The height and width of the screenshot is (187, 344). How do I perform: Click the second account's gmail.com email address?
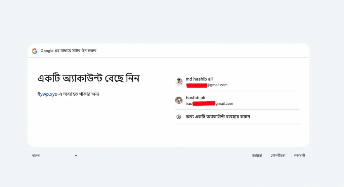(224, 104)
